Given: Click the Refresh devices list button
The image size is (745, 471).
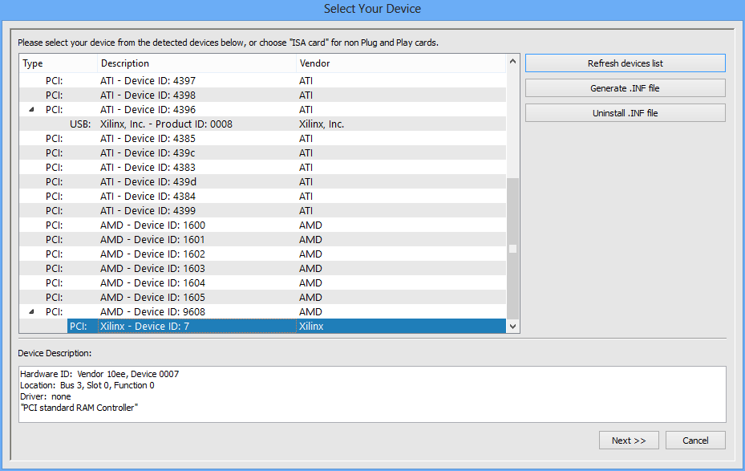Looking at the screenshot, I should click(x=625, y=63).
